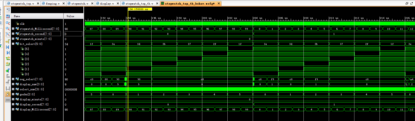Click the Zoom to Cursor icon

click(8, 41)
